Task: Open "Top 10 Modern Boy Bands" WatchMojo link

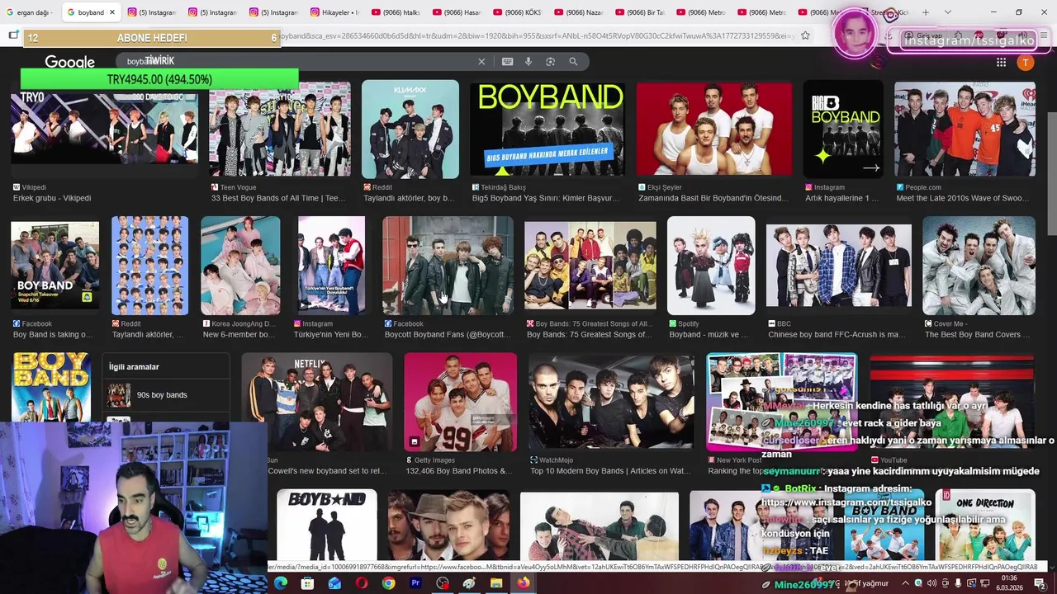Action: tap(609, 471)
